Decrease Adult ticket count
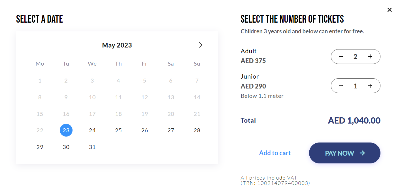Viewport: 400px width, 190px height. point(341,57)
